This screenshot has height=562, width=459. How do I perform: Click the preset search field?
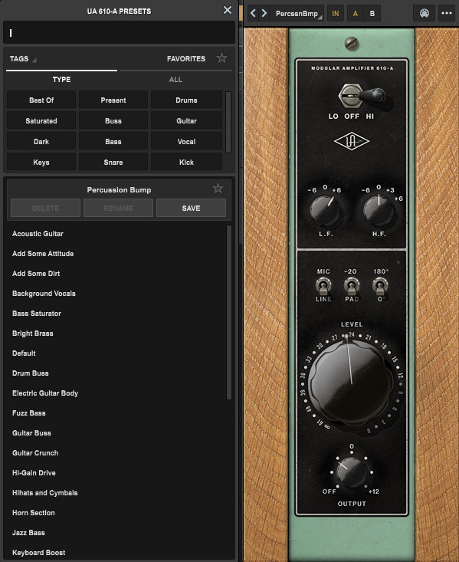pyautogui.click(x=119, y=33)
